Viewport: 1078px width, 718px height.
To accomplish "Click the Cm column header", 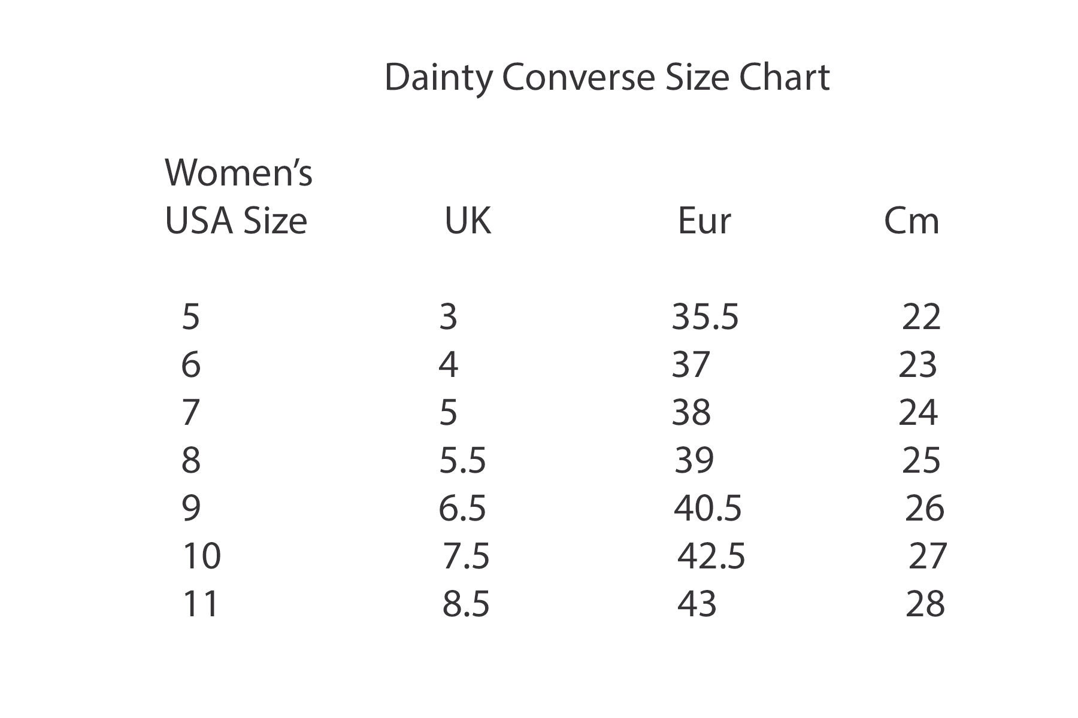I will pyautogui.click(x=912, y=221).
